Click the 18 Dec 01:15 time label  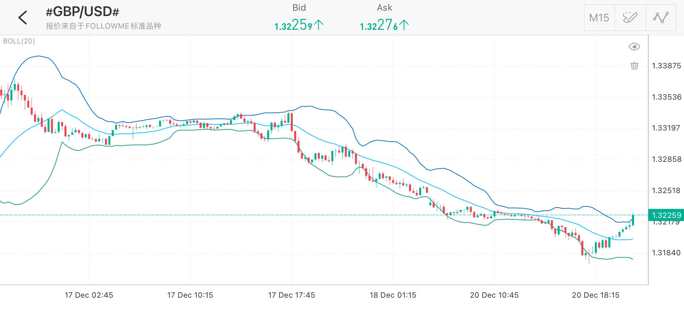tap(393, 295)
